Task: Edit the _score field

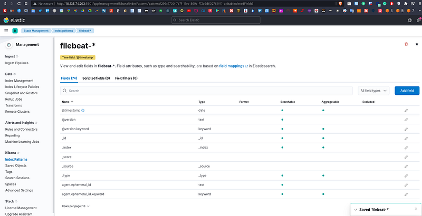Action: (x=406, y=157)
